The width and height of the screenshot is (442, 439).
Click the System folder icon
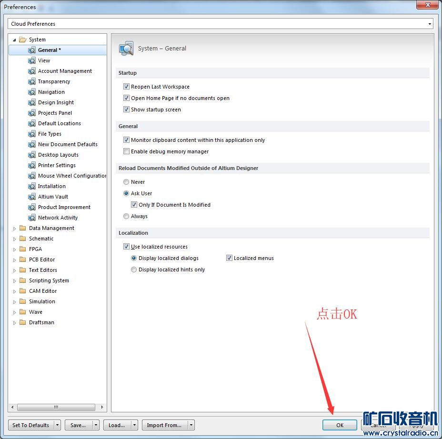point(22,40)
